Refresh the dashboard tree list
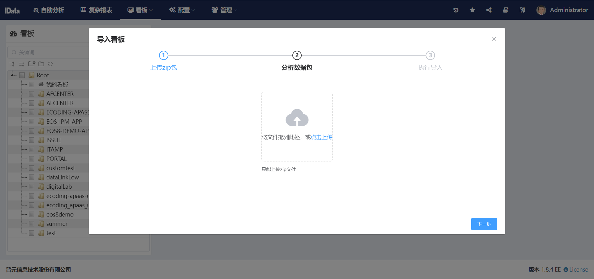Screen dimensions: 594x279 (50, 64)
